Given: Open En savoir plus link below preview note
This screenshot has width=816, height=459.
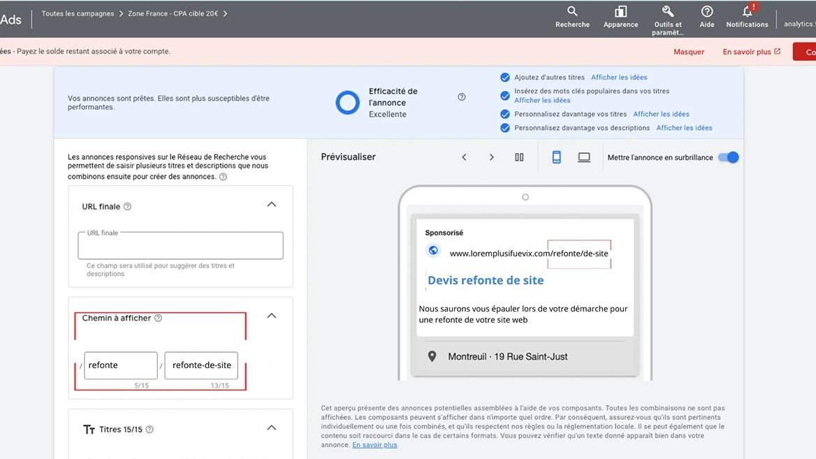Looking at the screenshot, I should (x=374, y=445).
